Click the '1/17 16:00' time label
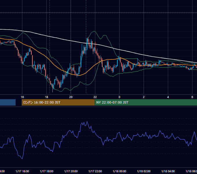This screenshot has height=174, width=197. coord(22,171)
